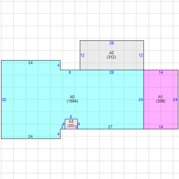Select the 24 label on A0's top edge
This screenshot has height=179, width=179.
[30, 63]
